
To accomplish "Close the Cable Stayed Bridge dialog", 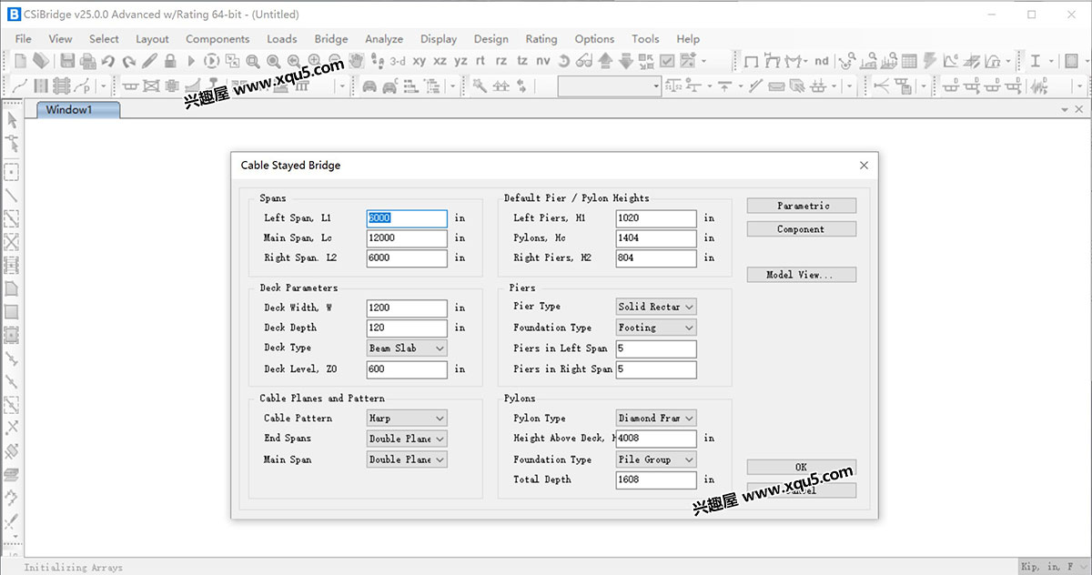I will 864,166.
